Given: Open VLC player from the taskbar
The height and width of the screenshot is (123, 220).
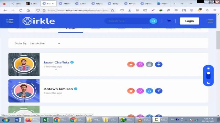Looking at the screenshot, I should [143, 120].
